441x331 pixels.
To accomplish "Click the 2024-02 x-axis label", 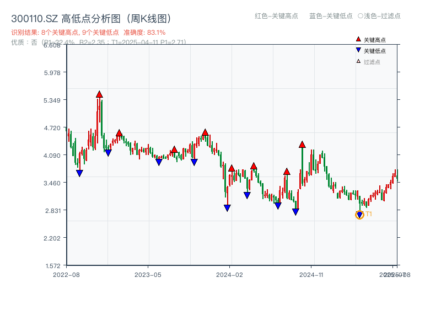I will tap(229, 275).
